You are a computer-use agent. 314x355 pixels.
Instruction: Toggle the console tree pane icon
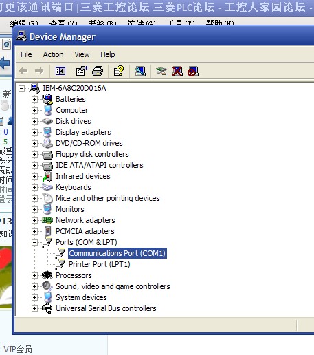[x=60, y=71]
